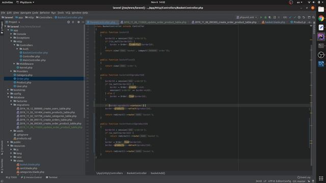The width and height of the screenshot is (326, 183).
Task: Open the Project view selector dropdown
Action: (13, 22)
